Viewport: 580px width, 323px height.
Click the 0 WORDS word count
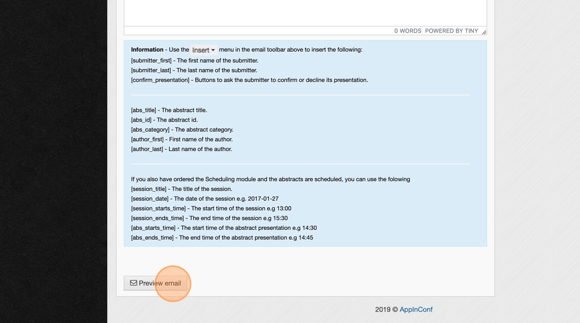(x=408, y=30)
